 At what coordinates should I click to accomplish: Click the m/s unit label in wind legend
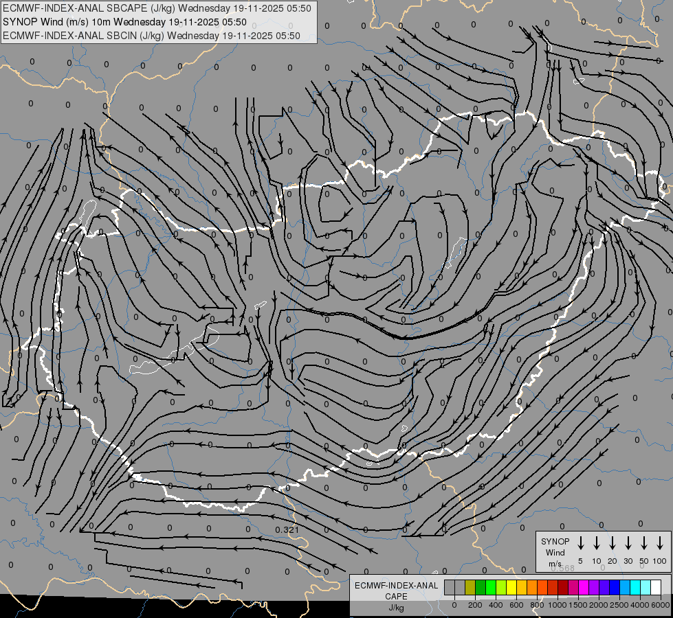555,564
